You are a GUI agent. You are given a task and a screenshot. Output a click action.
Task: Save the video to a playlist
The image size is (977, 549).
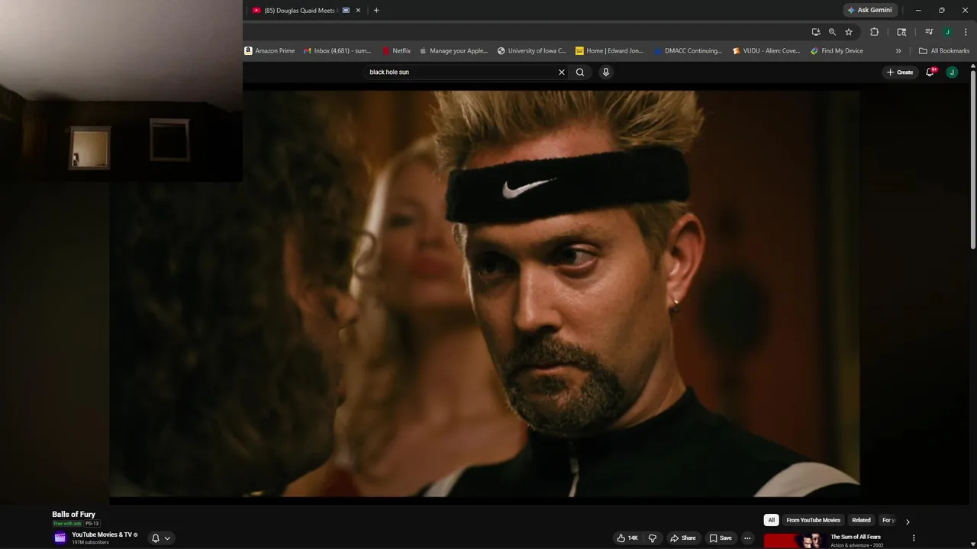(721, 538)
